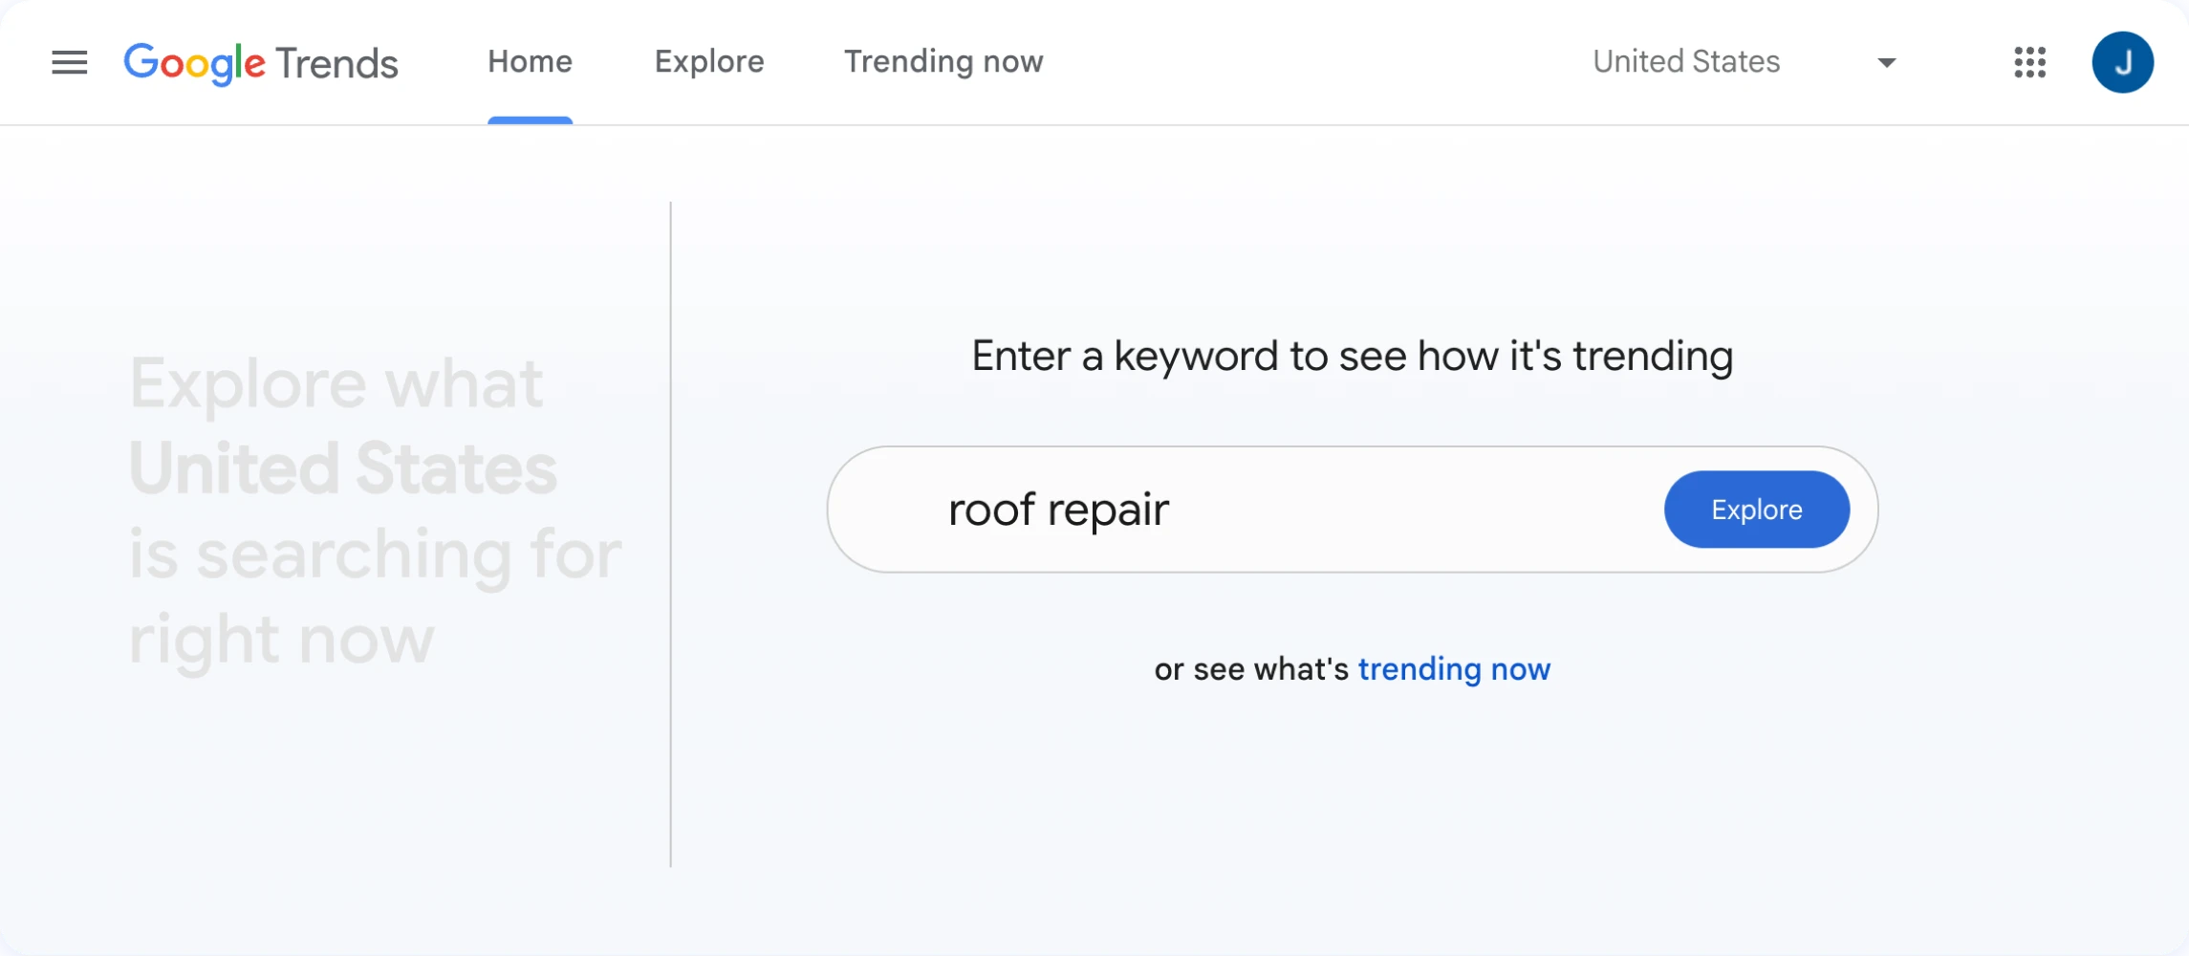Open the hamburger main menu
Screen dimensions: 2189x956
(x=69, y=63)
